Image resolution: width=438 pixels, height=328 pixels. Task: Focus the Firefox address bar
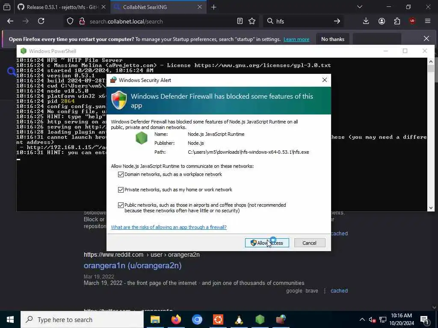point(162,21)
